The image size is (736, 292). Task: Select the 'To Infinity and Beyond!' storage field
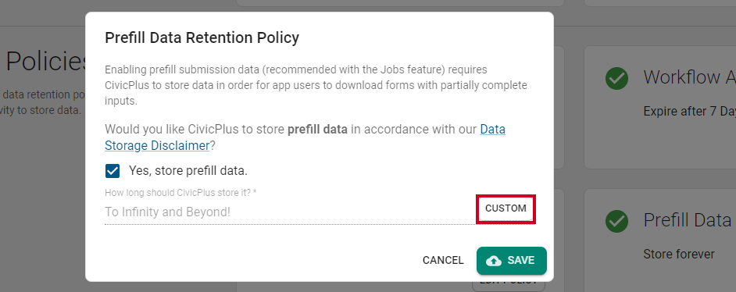point(290,212)
